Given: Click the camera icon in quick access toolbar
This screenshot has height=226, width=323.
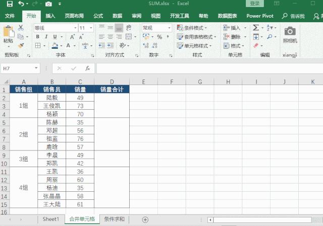Looking at the screenshot, I should 48,4.
